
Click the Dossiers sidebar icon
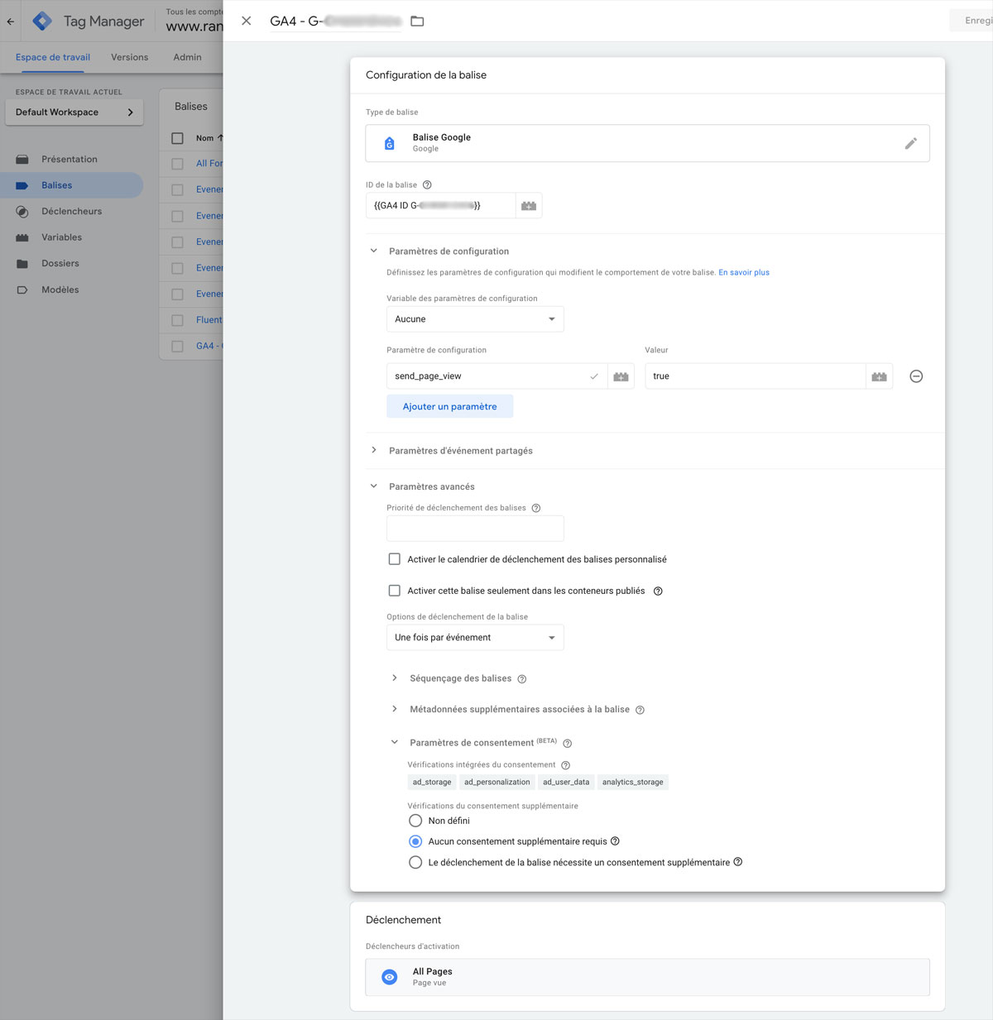22,264
